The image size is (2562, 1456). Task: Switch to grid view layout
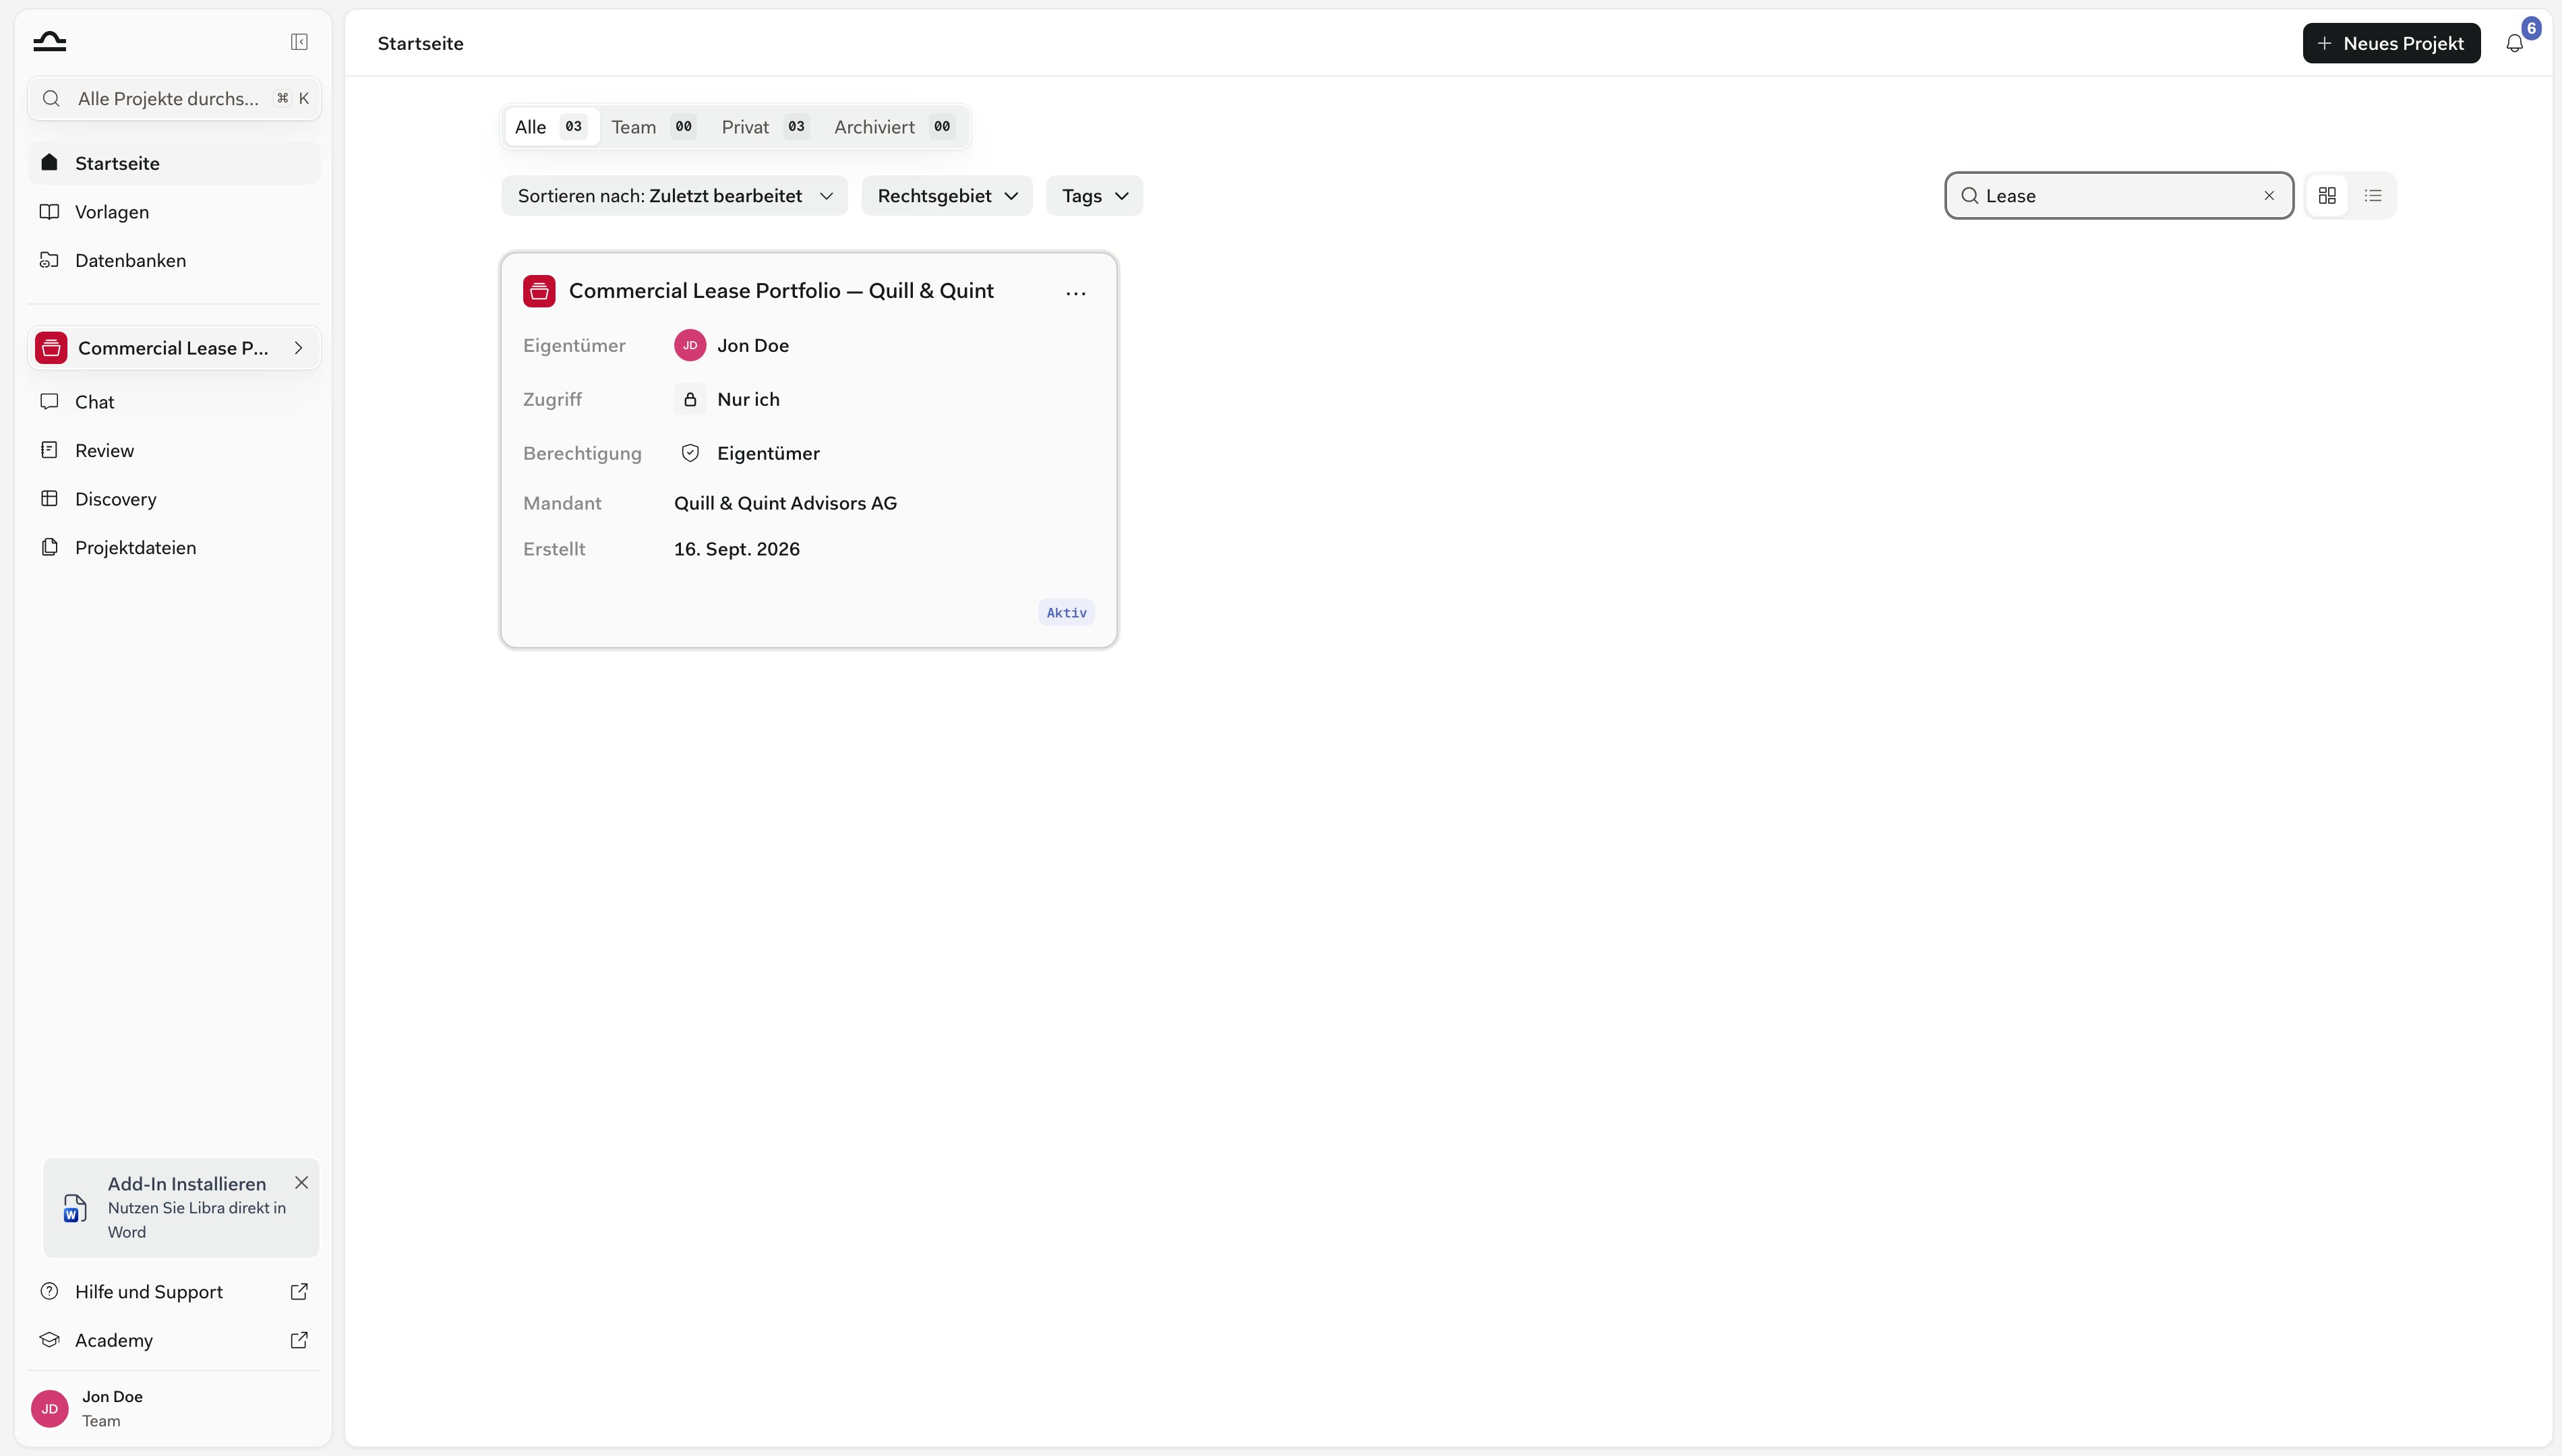(x=2327, y=196)
